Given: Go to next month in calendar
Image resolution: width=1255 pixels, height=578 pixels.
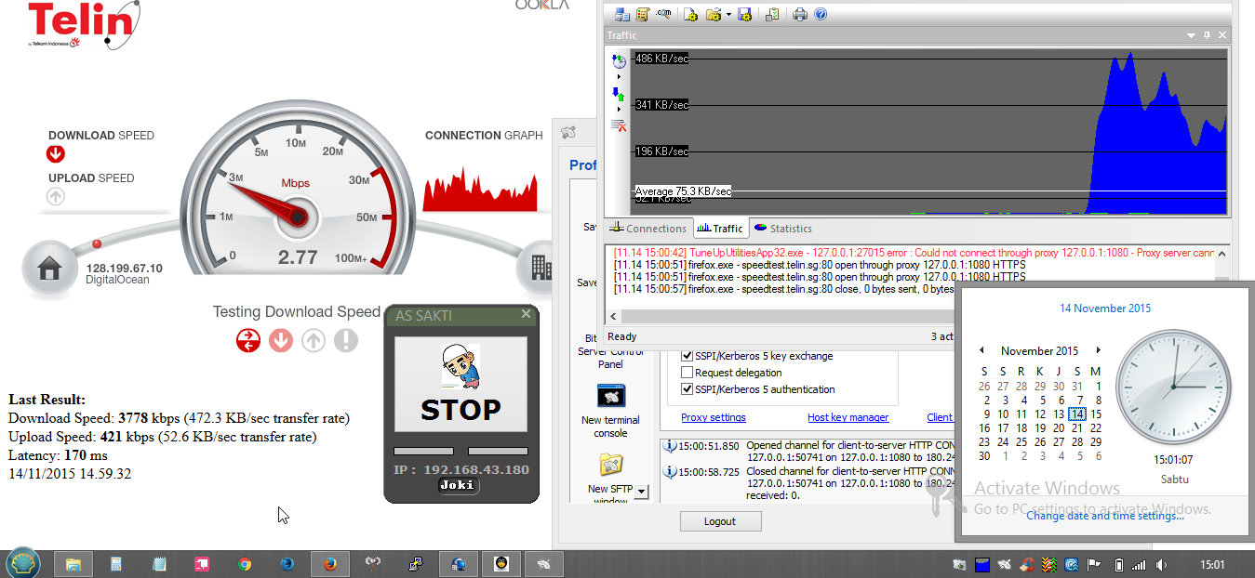Looking at the screenshot, I should pyautogui.click(x=1098, y=350).
